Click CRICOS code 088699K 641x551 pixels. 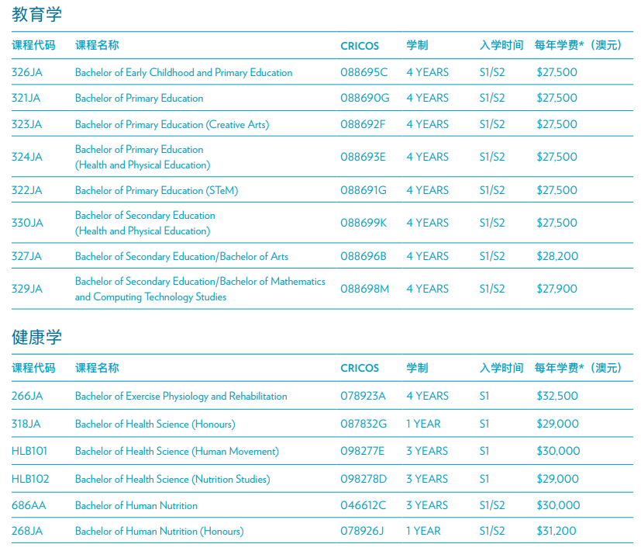364,223
